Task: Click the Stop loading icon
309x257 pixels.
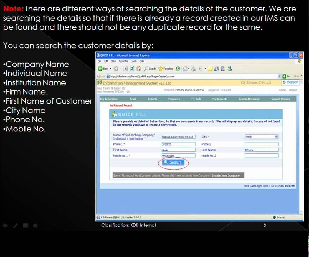Action: coord(126,69)
